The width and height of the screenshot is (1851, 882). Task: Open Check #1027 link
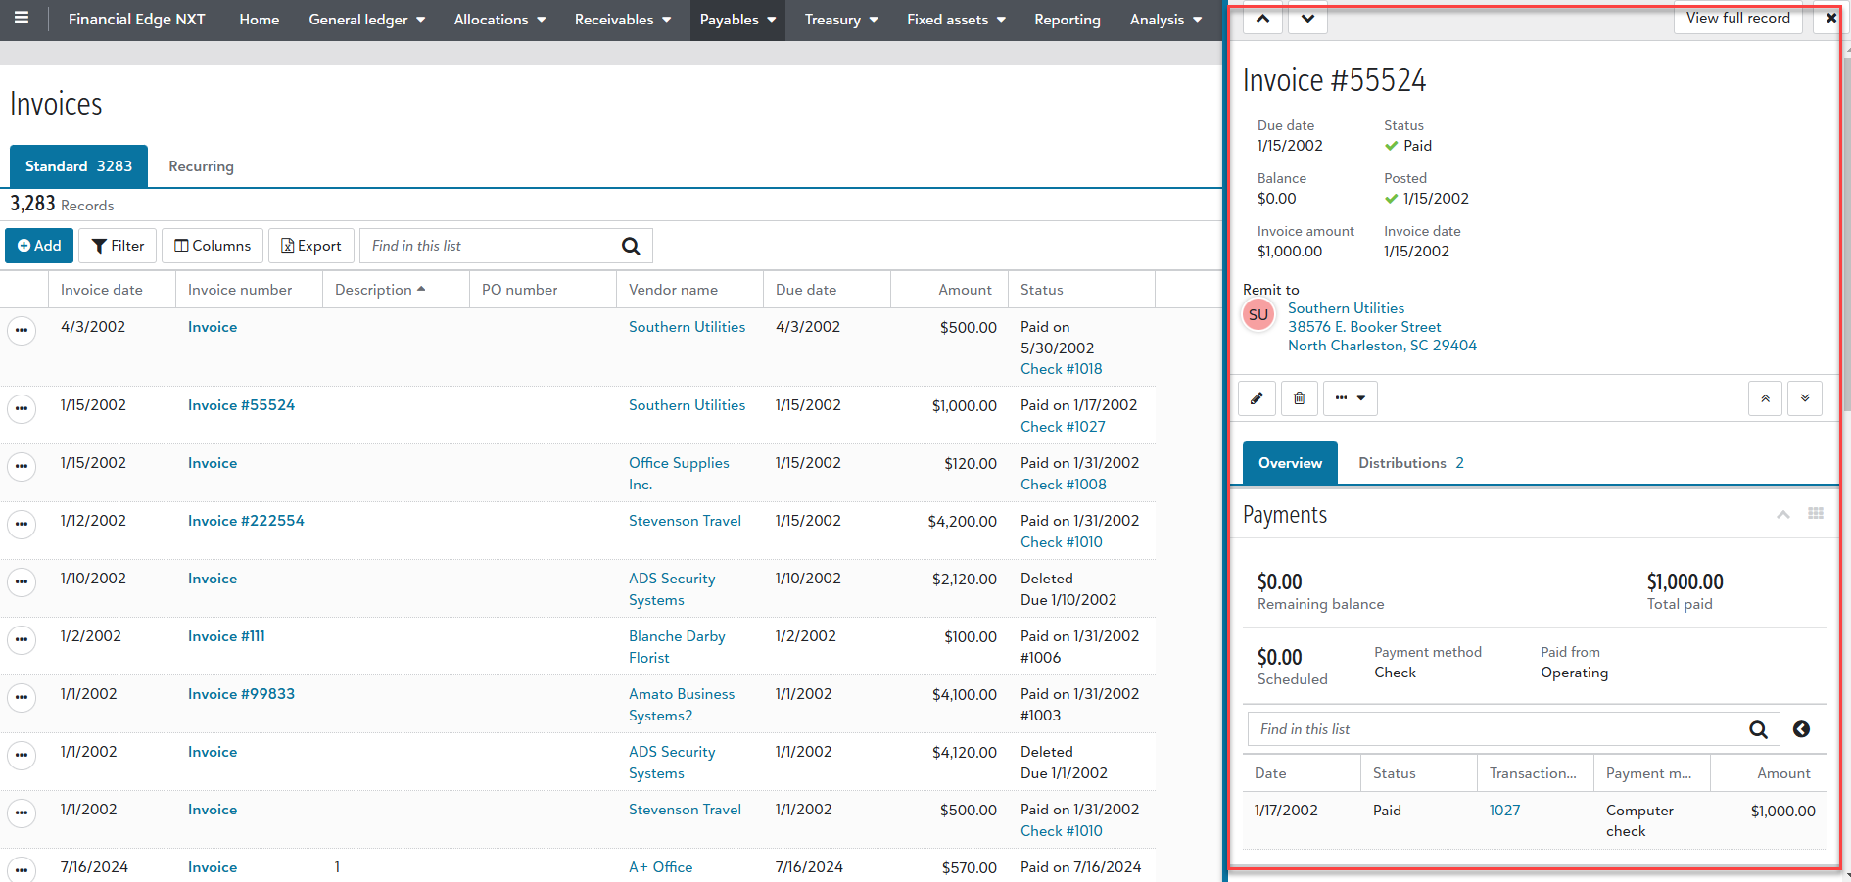click(x=1063, y=427)
